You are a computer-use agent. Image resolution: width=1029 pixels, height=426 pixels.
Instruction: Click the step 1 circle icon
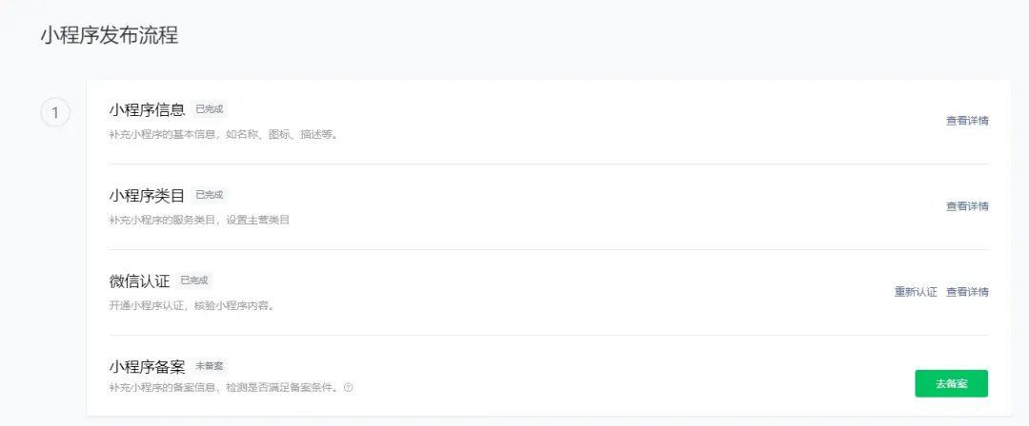click(x=55, y=113)
